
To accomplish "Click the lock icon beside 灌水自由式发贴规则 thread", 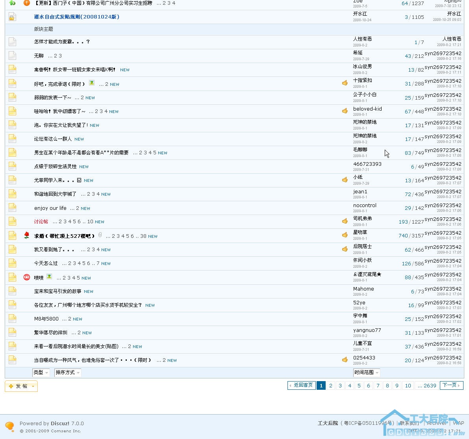I will coord(12,17).
